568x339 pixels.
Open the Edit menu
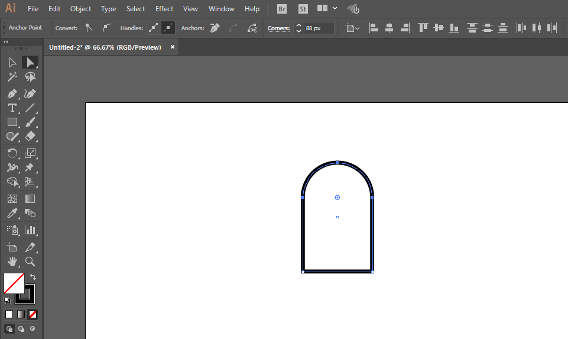[54, 9]
